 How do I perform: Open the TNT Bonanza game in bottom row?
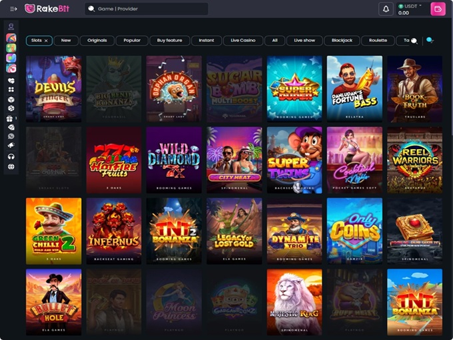click(414, 302)
